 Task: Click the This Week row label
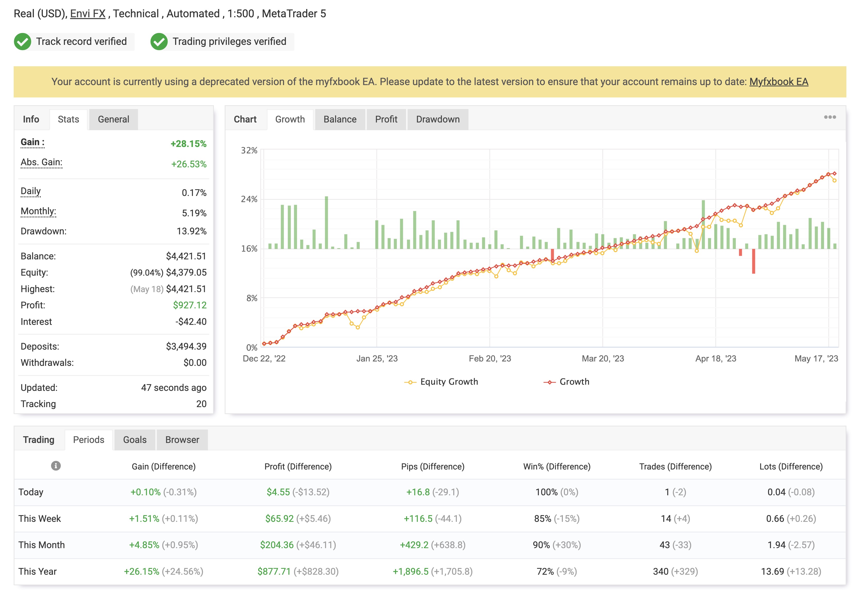pos(39,518)
